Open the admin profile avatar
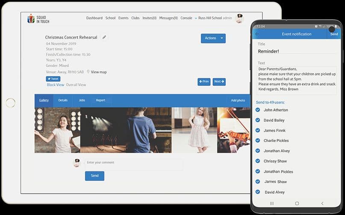 (x=239, y=18)
